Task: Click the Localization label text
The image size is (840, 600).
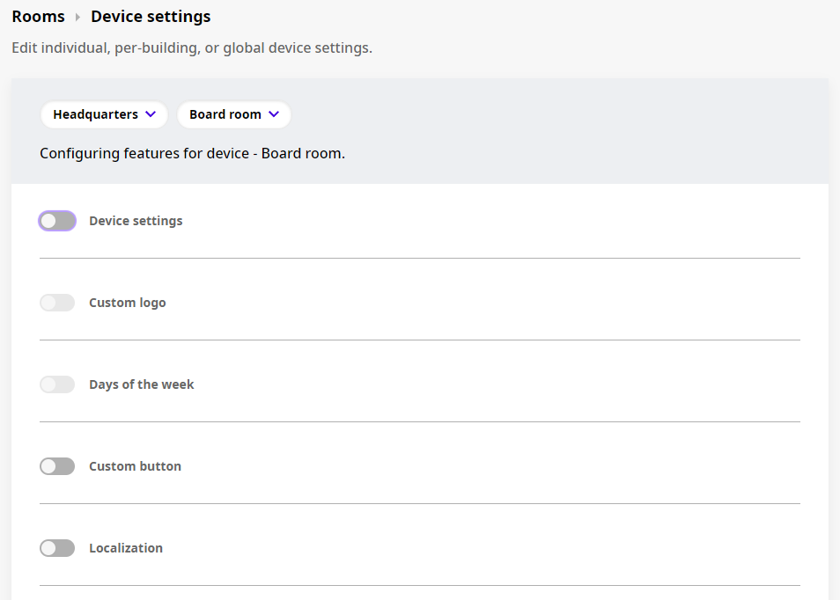Action: [x=125, y=547]
